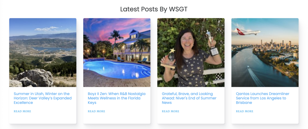Open the Boyz II Zen article title
The height and width of the screenshot is (129, 308).
click(117, 98)
